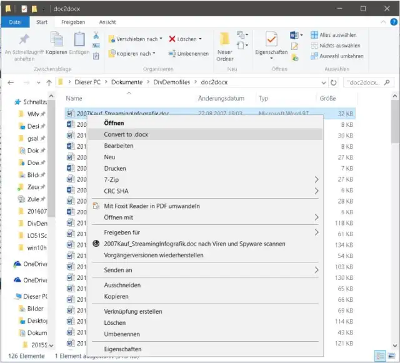Screen dimensions: 400x363
Task: Open Eigenschaften checkmark icon in ribbon
Action: pos(271,41)
